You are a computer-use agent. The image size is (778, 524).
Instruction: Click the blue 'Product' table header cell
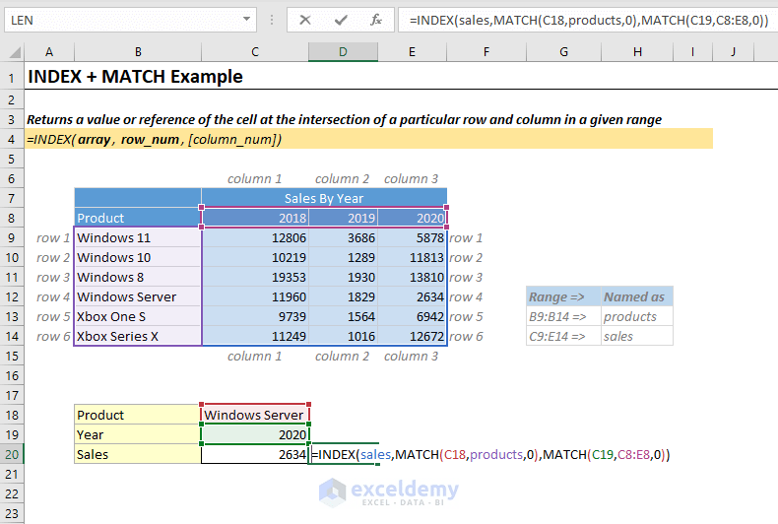click(138, 218)
